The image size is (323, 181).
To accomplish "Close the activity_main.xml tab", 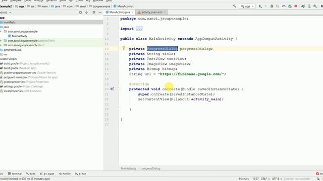I will (x=165, y=12).
